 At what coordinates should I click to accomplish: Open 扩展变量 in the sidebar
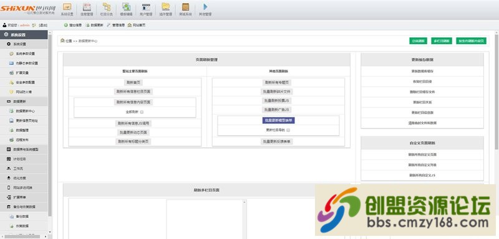pos(24,73)
